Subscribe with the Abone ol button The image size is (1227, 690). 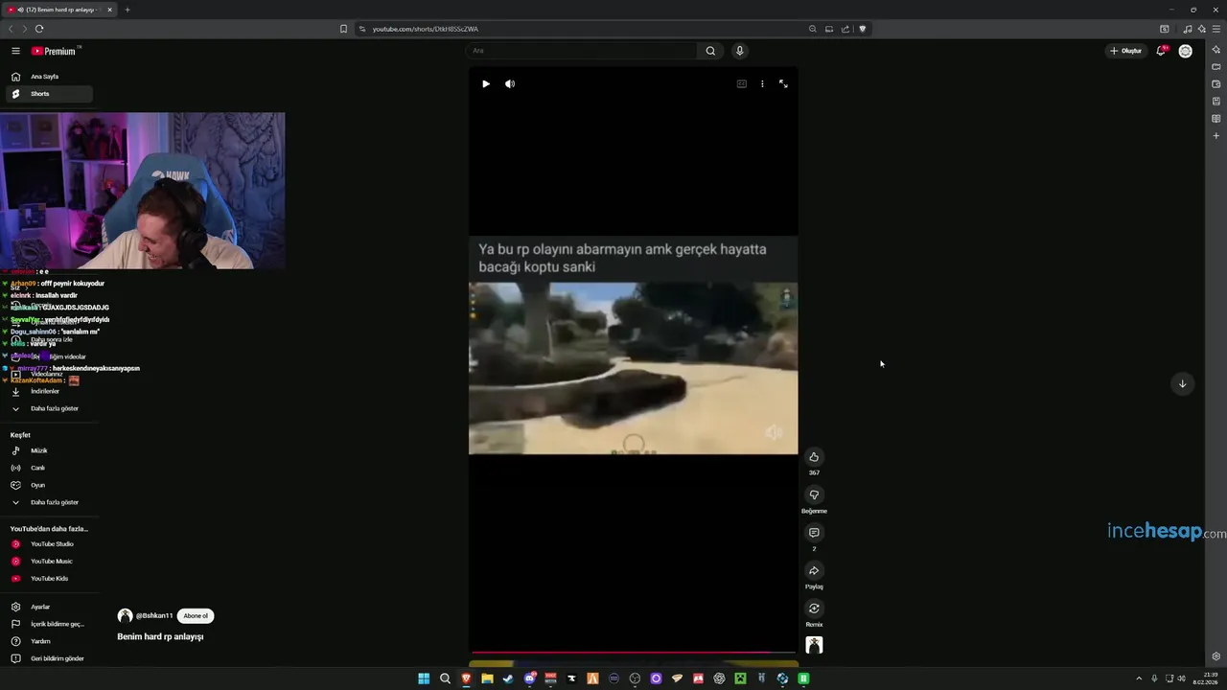[196, 616]
